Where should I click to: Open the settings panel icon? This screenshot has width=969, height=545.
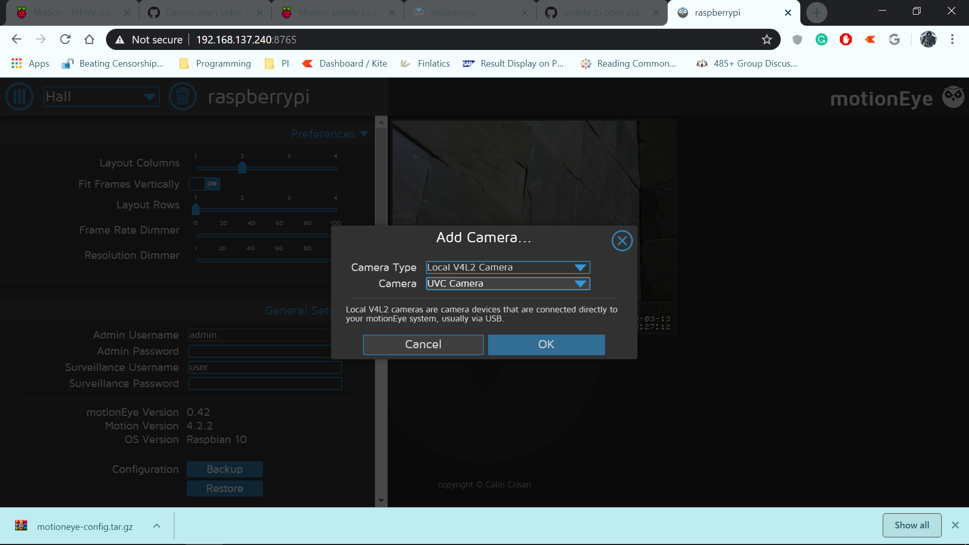coord(19,96)
